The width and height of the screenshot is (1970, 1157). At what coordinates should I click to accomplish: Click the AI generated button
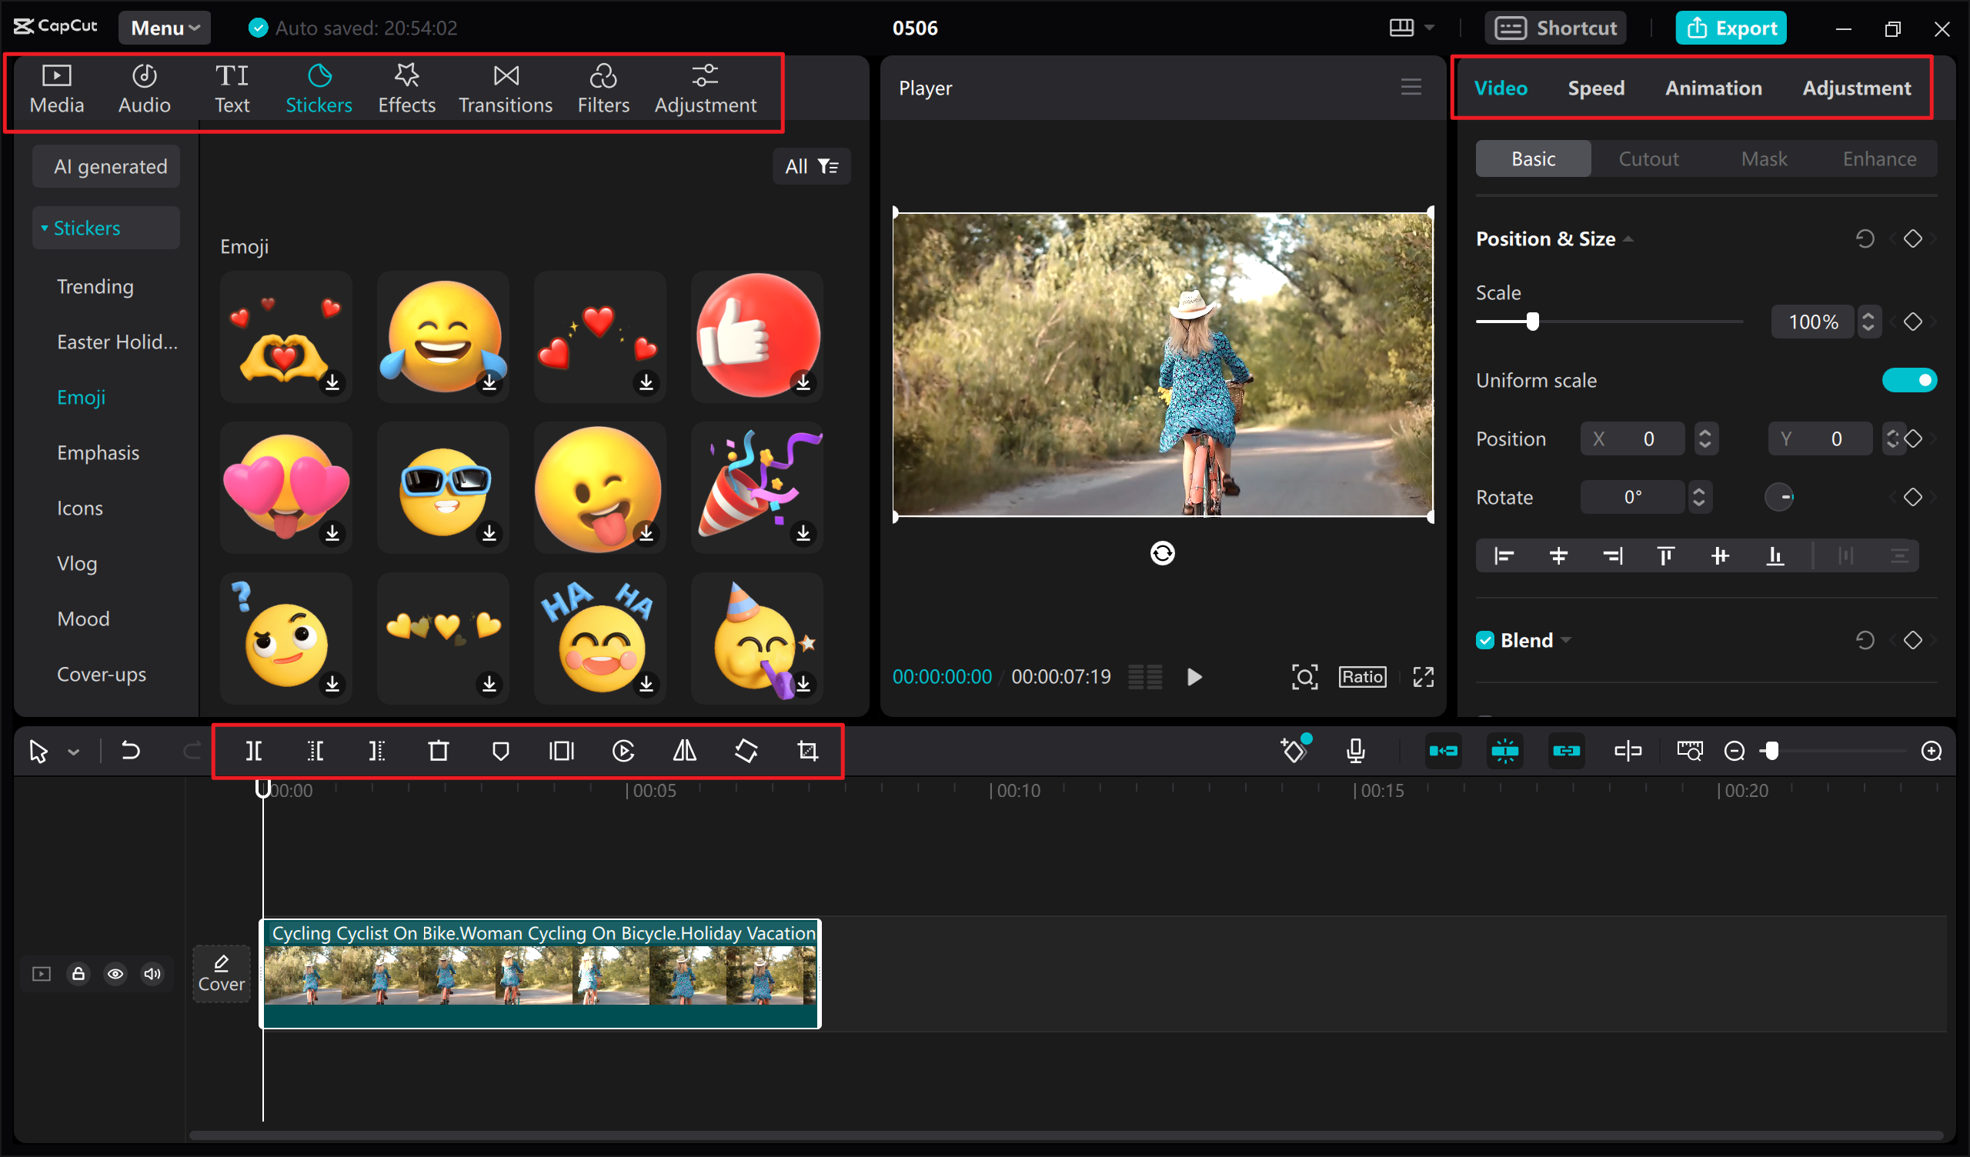point(109,166)
